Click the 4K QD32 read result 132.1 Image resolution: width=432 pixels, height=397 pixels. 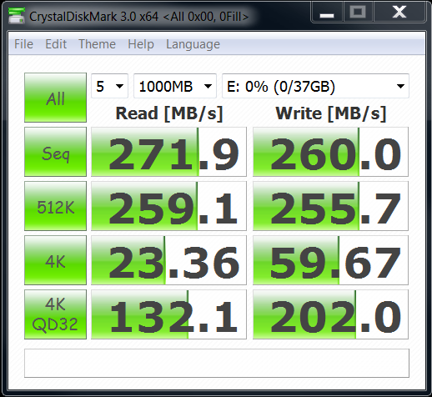(168, 314)
